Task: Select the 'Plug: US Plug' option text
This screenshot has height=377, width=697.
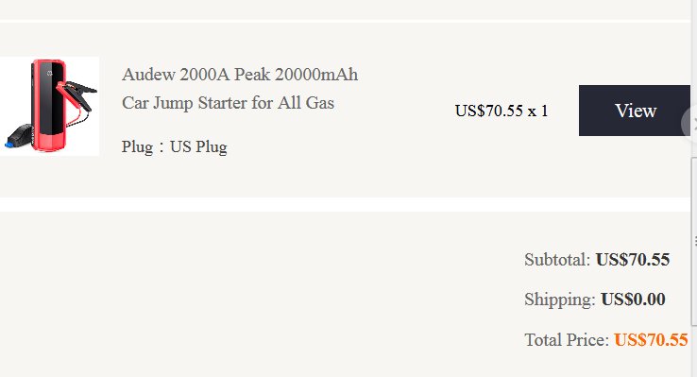Action: point(174,146)
